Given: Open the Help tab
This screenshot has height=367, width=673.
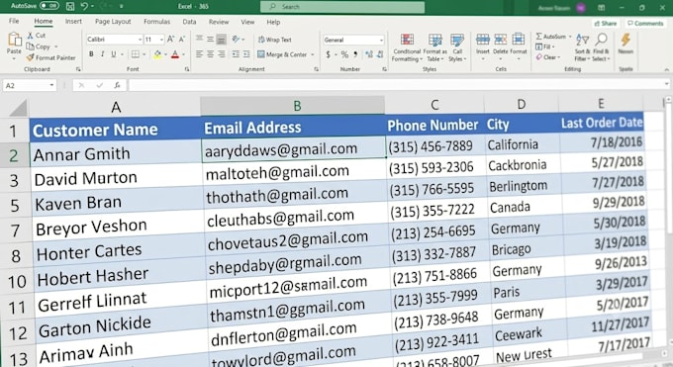Looking at the screenshot, I should tap(273, 22).
